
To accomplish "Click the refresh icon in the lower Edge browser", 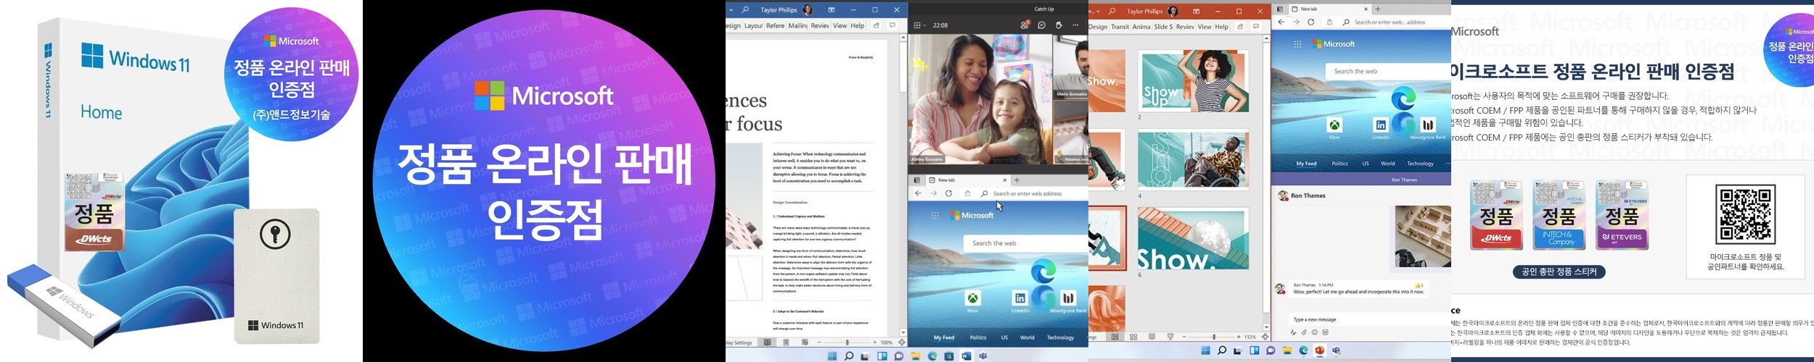I will [948, 194].
